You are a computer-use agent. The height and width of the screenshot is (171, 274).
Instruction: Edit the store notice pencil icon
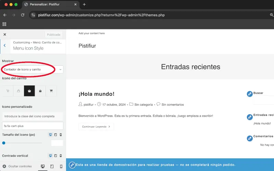(x=72, y=165)
